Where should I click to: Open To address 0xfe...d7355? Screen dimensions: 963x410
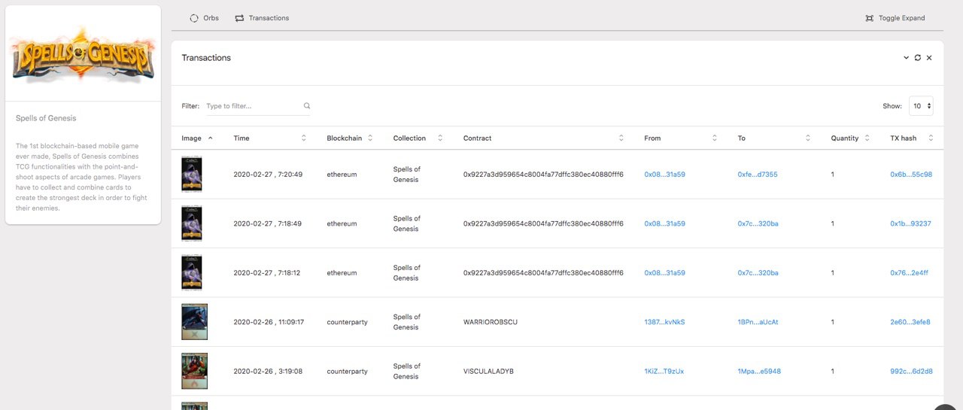[758, 175]
